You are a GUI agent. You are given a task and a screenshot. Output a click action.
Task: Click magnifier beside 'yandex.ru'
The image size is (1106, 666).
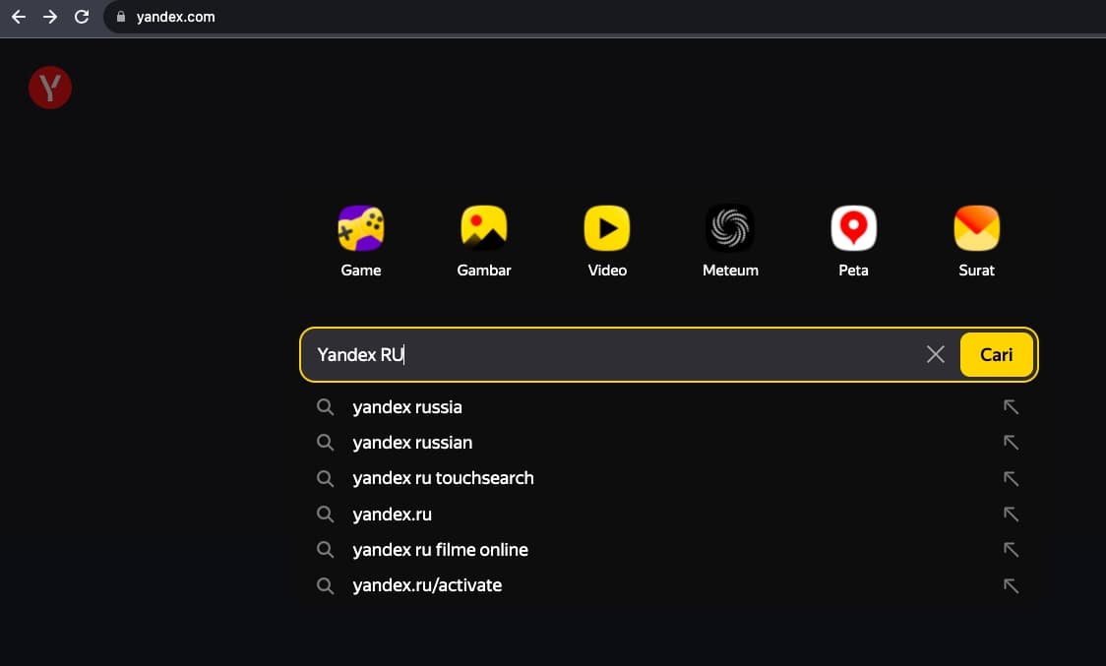[x=325, y=515]
